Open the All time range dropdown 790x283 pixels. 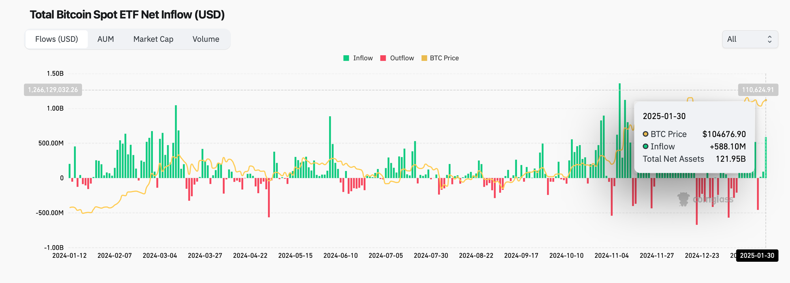(x=749, y=39)
